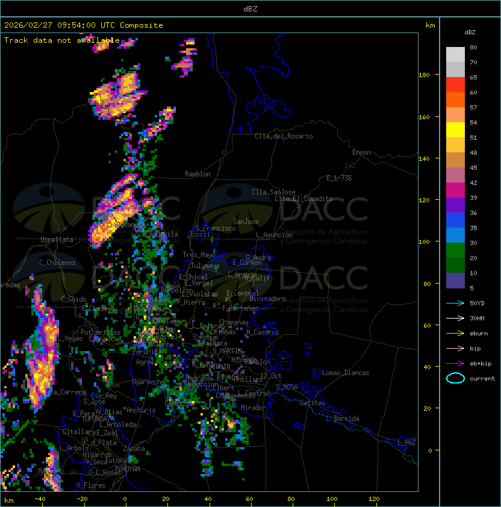Click the 'Anchoris' map label
The width and height of the screenshot is (501, 507).
tap(141, 410)
